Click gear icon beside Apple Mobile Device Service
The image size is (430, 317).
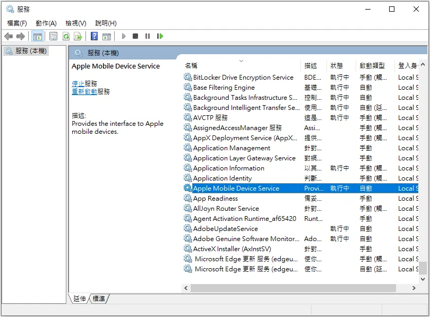(x=188, y=189)
